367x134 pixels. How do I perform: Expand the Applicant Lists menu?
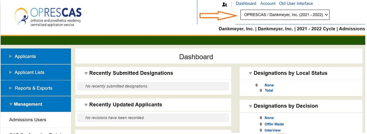tap(36, 72)
